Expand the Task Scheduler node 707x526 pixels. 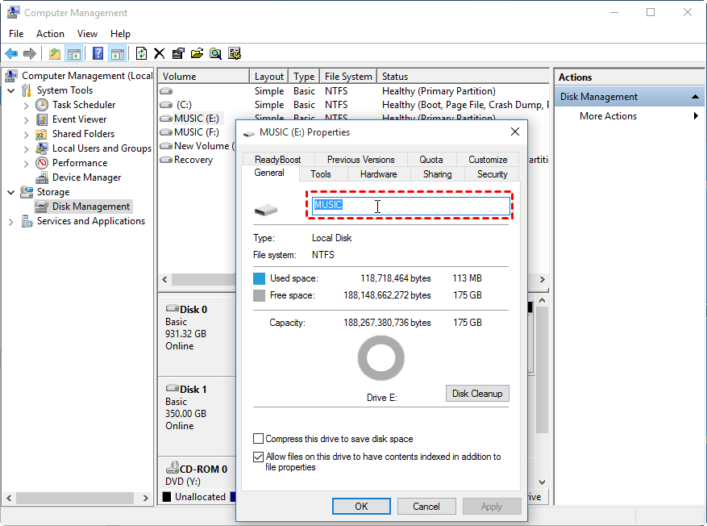(x=26, y=106)
